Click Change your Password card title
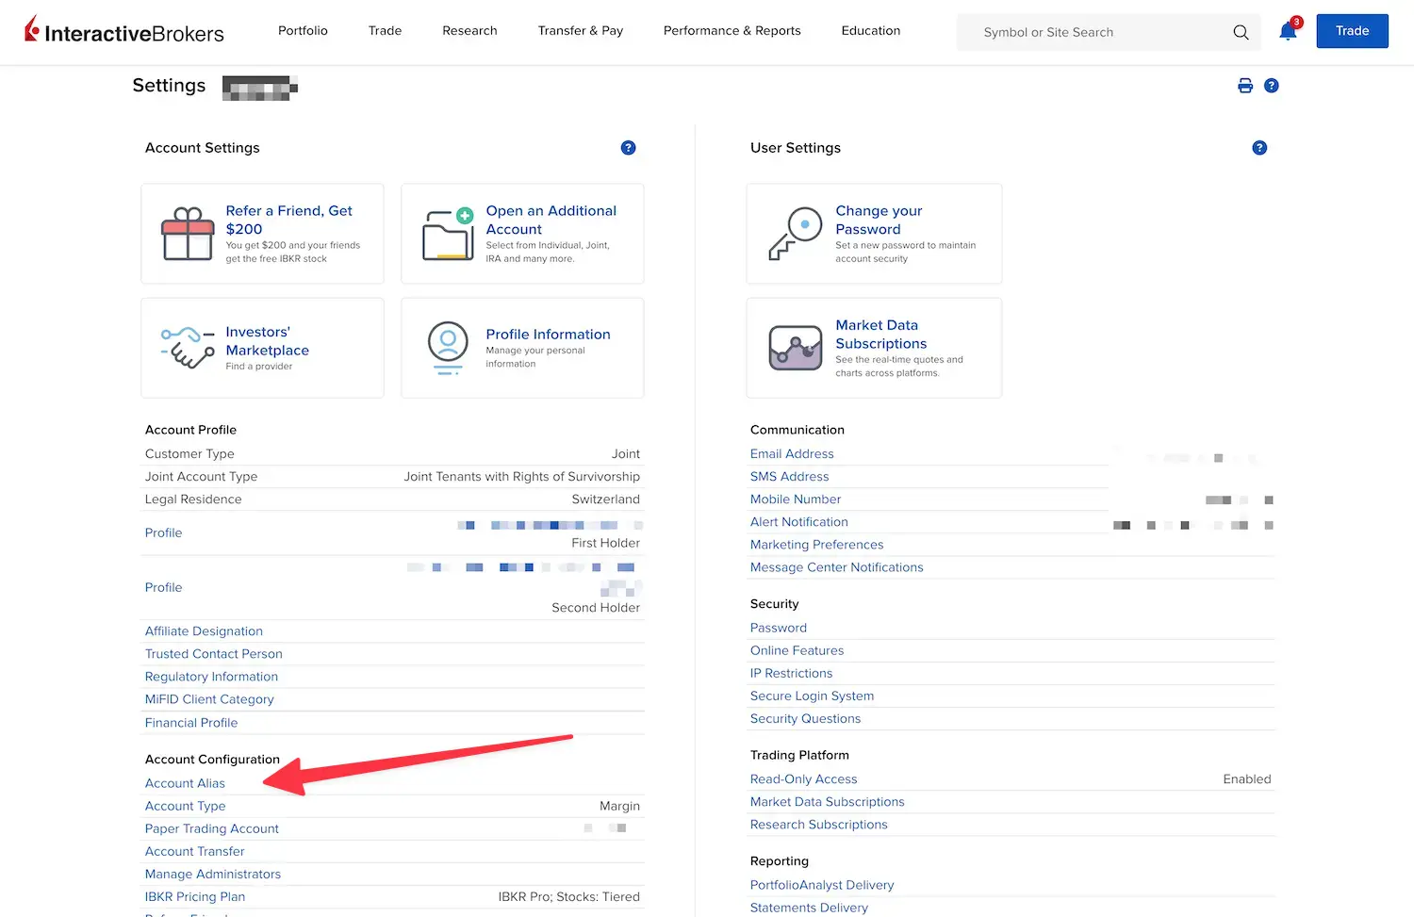The height and width of the screenshot is (917, 1414). (879, 220)
